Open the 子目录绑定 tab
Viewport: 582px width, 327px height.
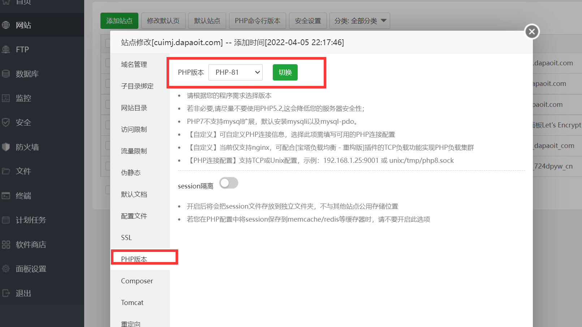(140, 86)
